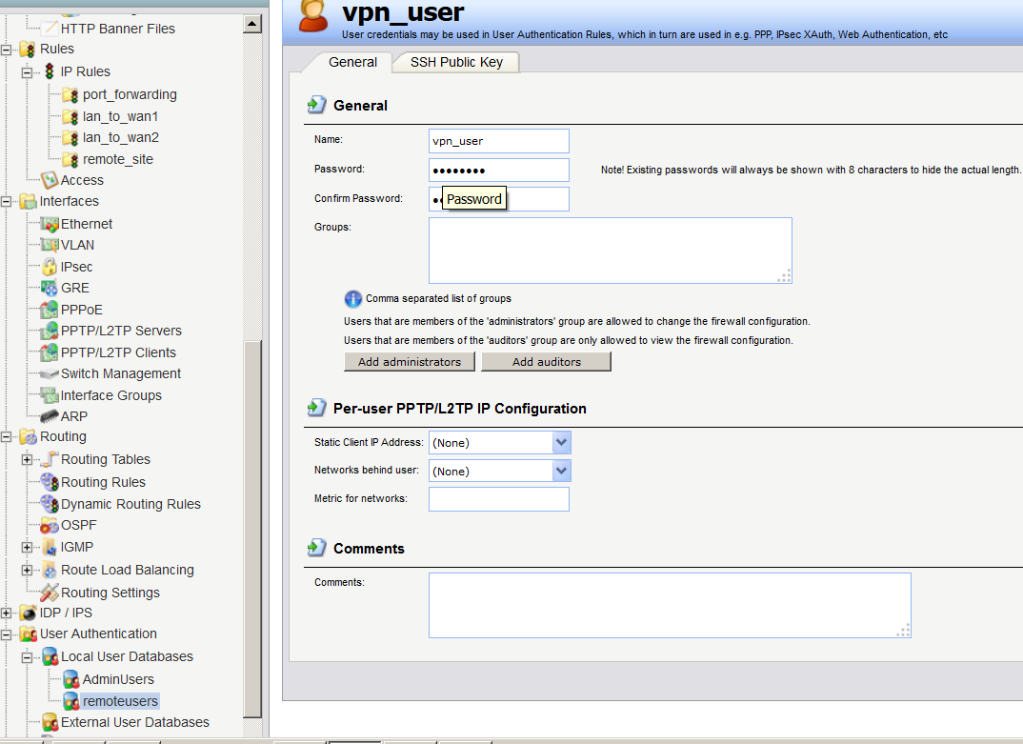This screenshot has width=1023, height=744.
Task: Click the IPsec padlock icon
Action: [x=50, y=267]
